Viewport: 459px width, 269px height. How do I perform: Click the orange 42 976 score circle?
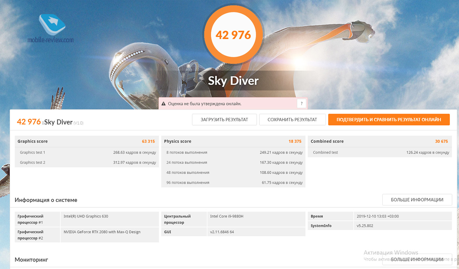point(233,34)
